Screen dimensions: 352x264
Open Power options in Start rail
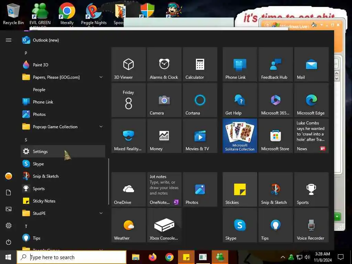(9, 242)
